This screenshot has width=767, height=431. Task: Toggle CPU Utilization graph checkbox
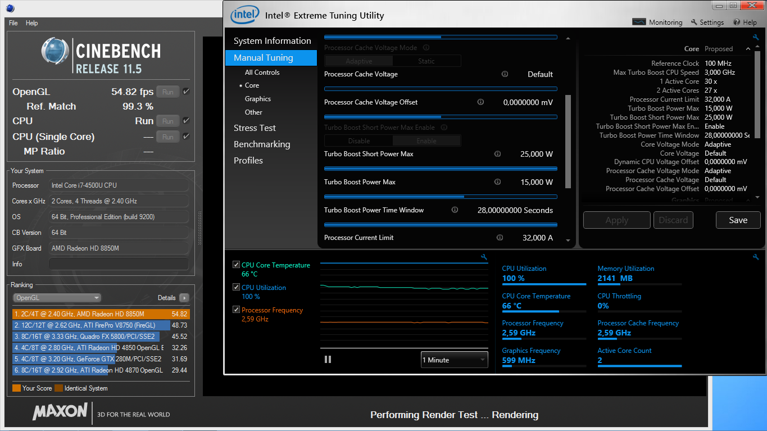(x=237, y=287)
